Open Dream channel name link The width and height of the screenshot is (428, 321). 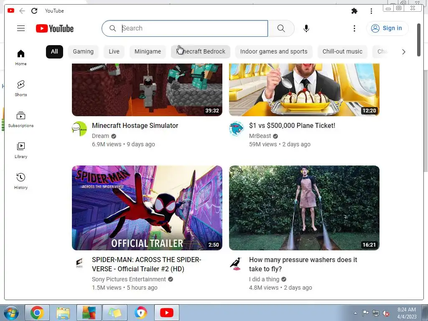[100, 136]
